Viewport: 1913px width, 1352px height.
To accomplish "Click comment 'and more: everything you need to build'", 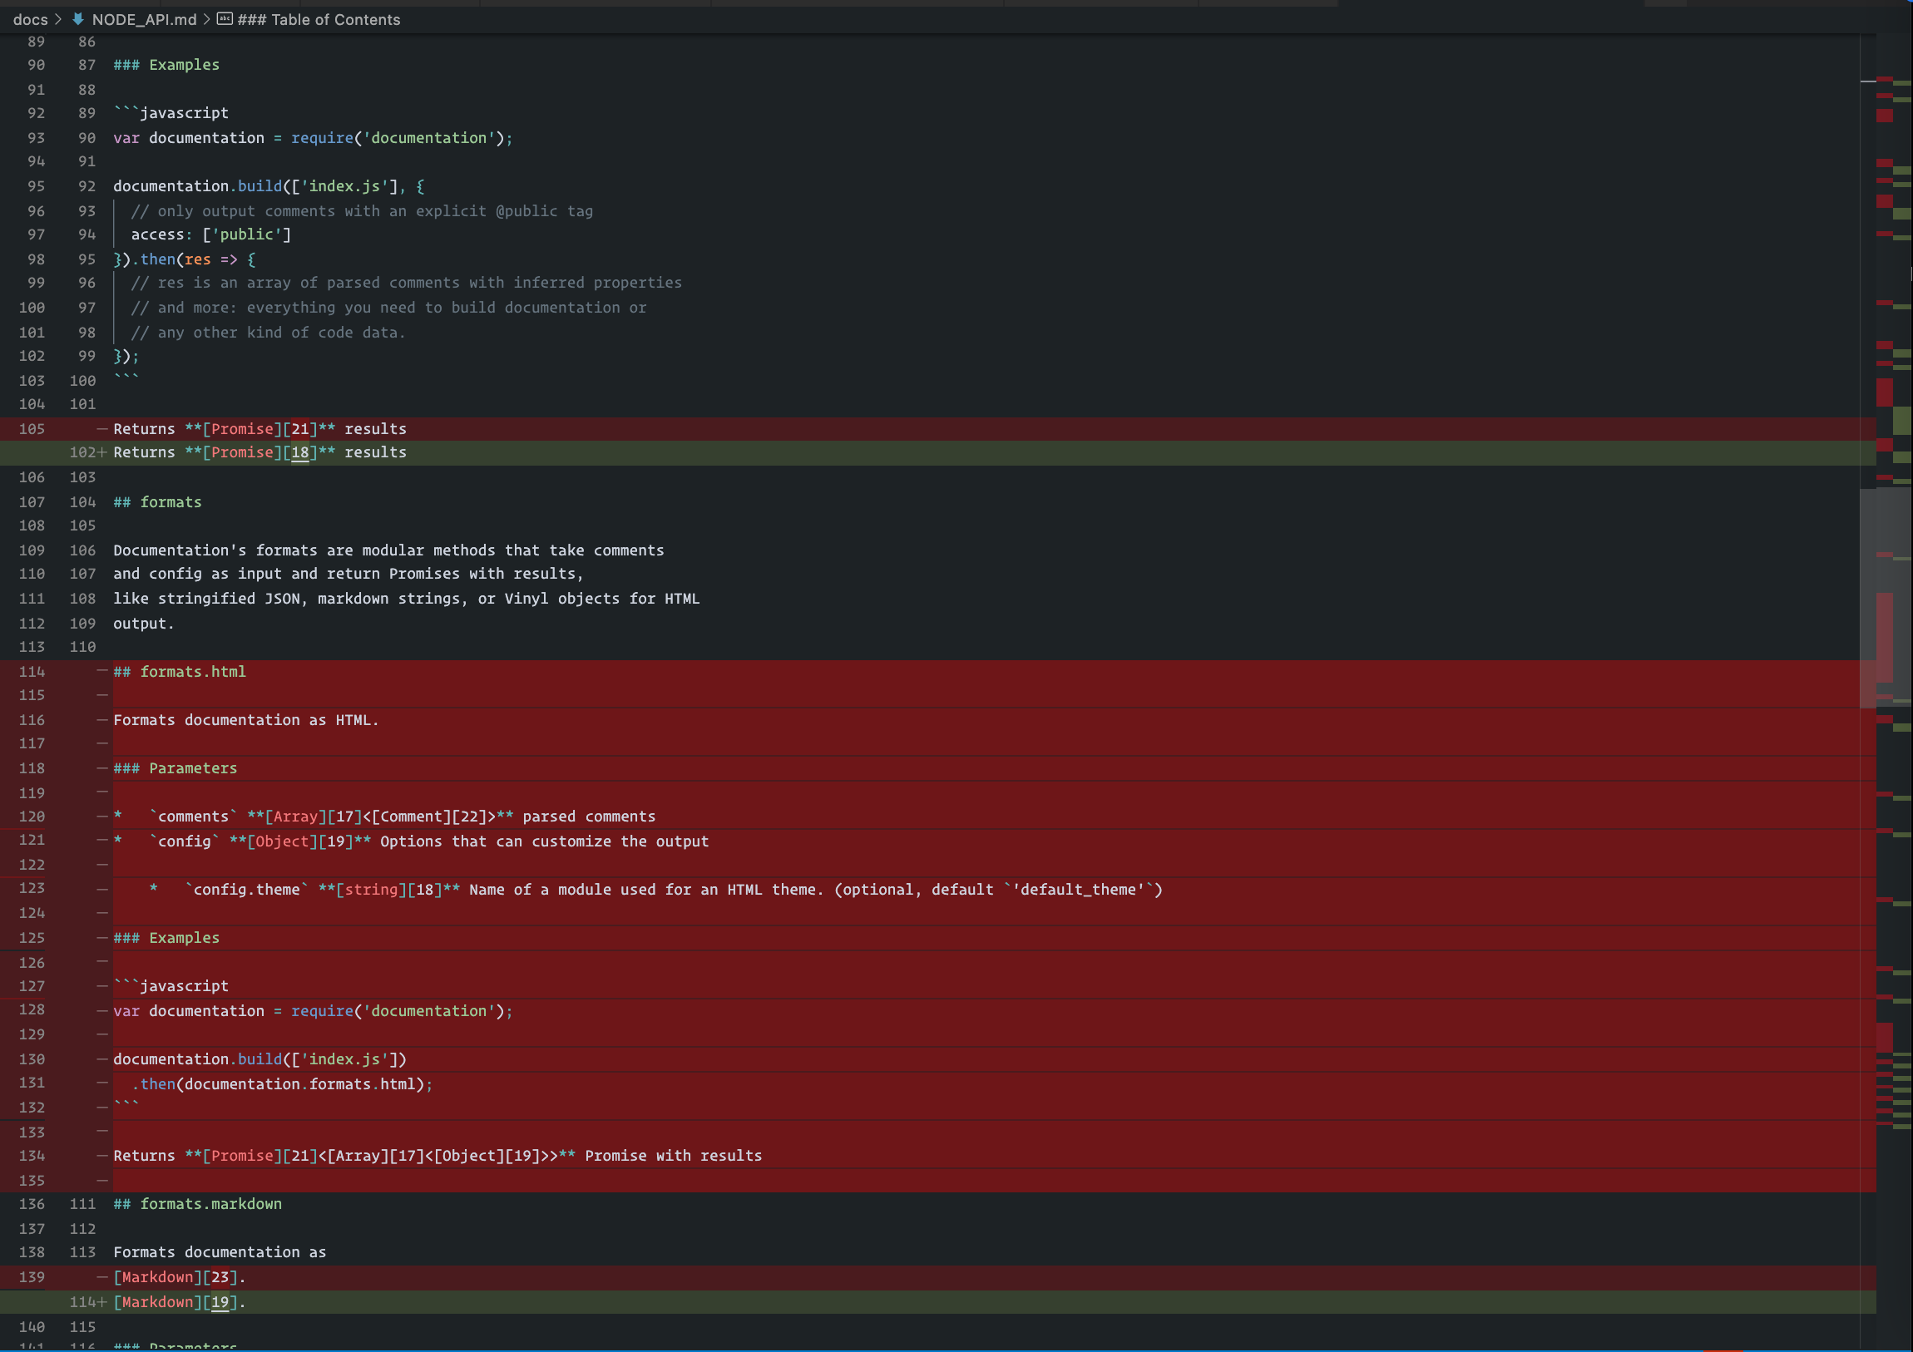I will pos(388,308).
